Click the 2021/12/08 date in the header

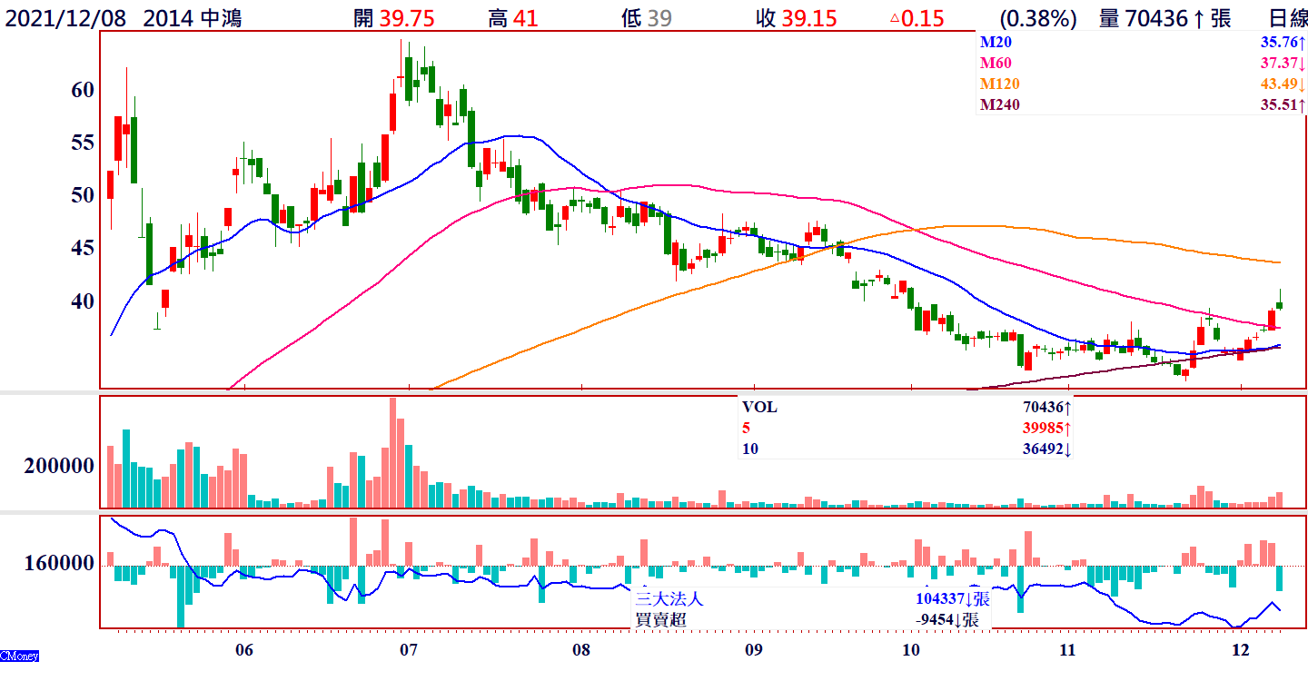[67, 18]
